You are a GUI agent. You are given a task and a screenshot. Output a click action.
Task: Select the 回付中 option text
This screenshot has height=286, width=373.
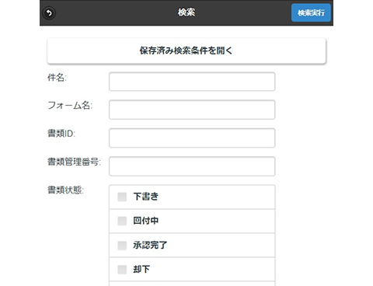146,221
